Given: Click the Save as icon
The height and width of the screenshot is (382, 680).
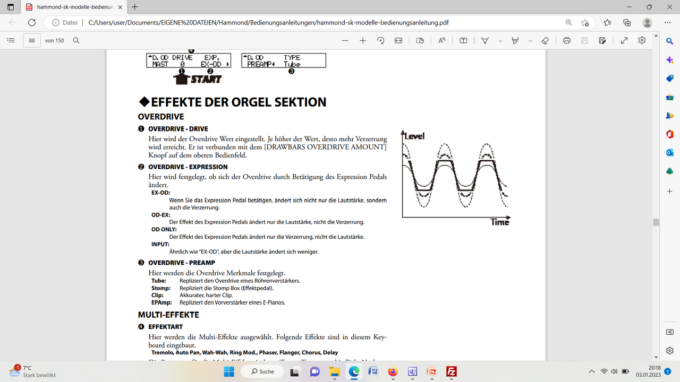Looking at the screenshot, I should click(602, 40).
